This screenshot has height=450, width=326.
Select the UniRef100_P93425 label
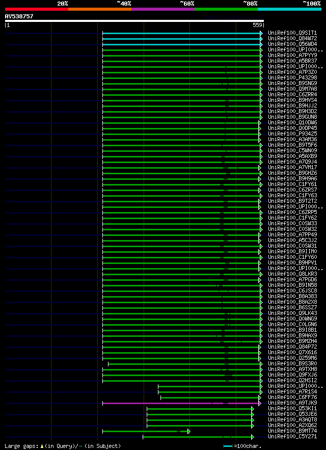click(292, 134)
